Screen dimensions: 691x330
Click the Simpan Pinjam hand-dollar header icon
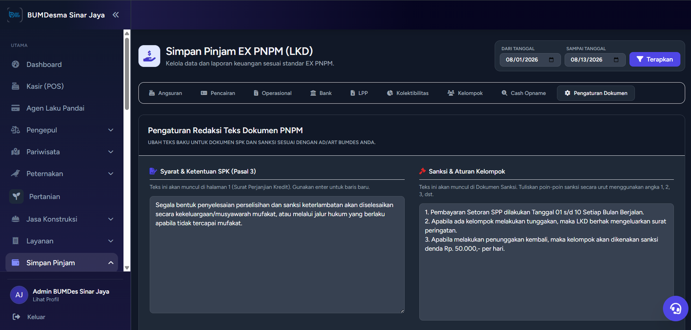click(x=149, y=56)
